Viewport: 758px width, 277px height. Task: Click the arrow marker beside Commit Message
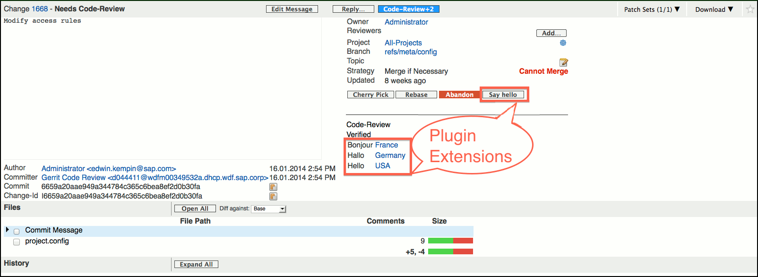coord(7,230)
